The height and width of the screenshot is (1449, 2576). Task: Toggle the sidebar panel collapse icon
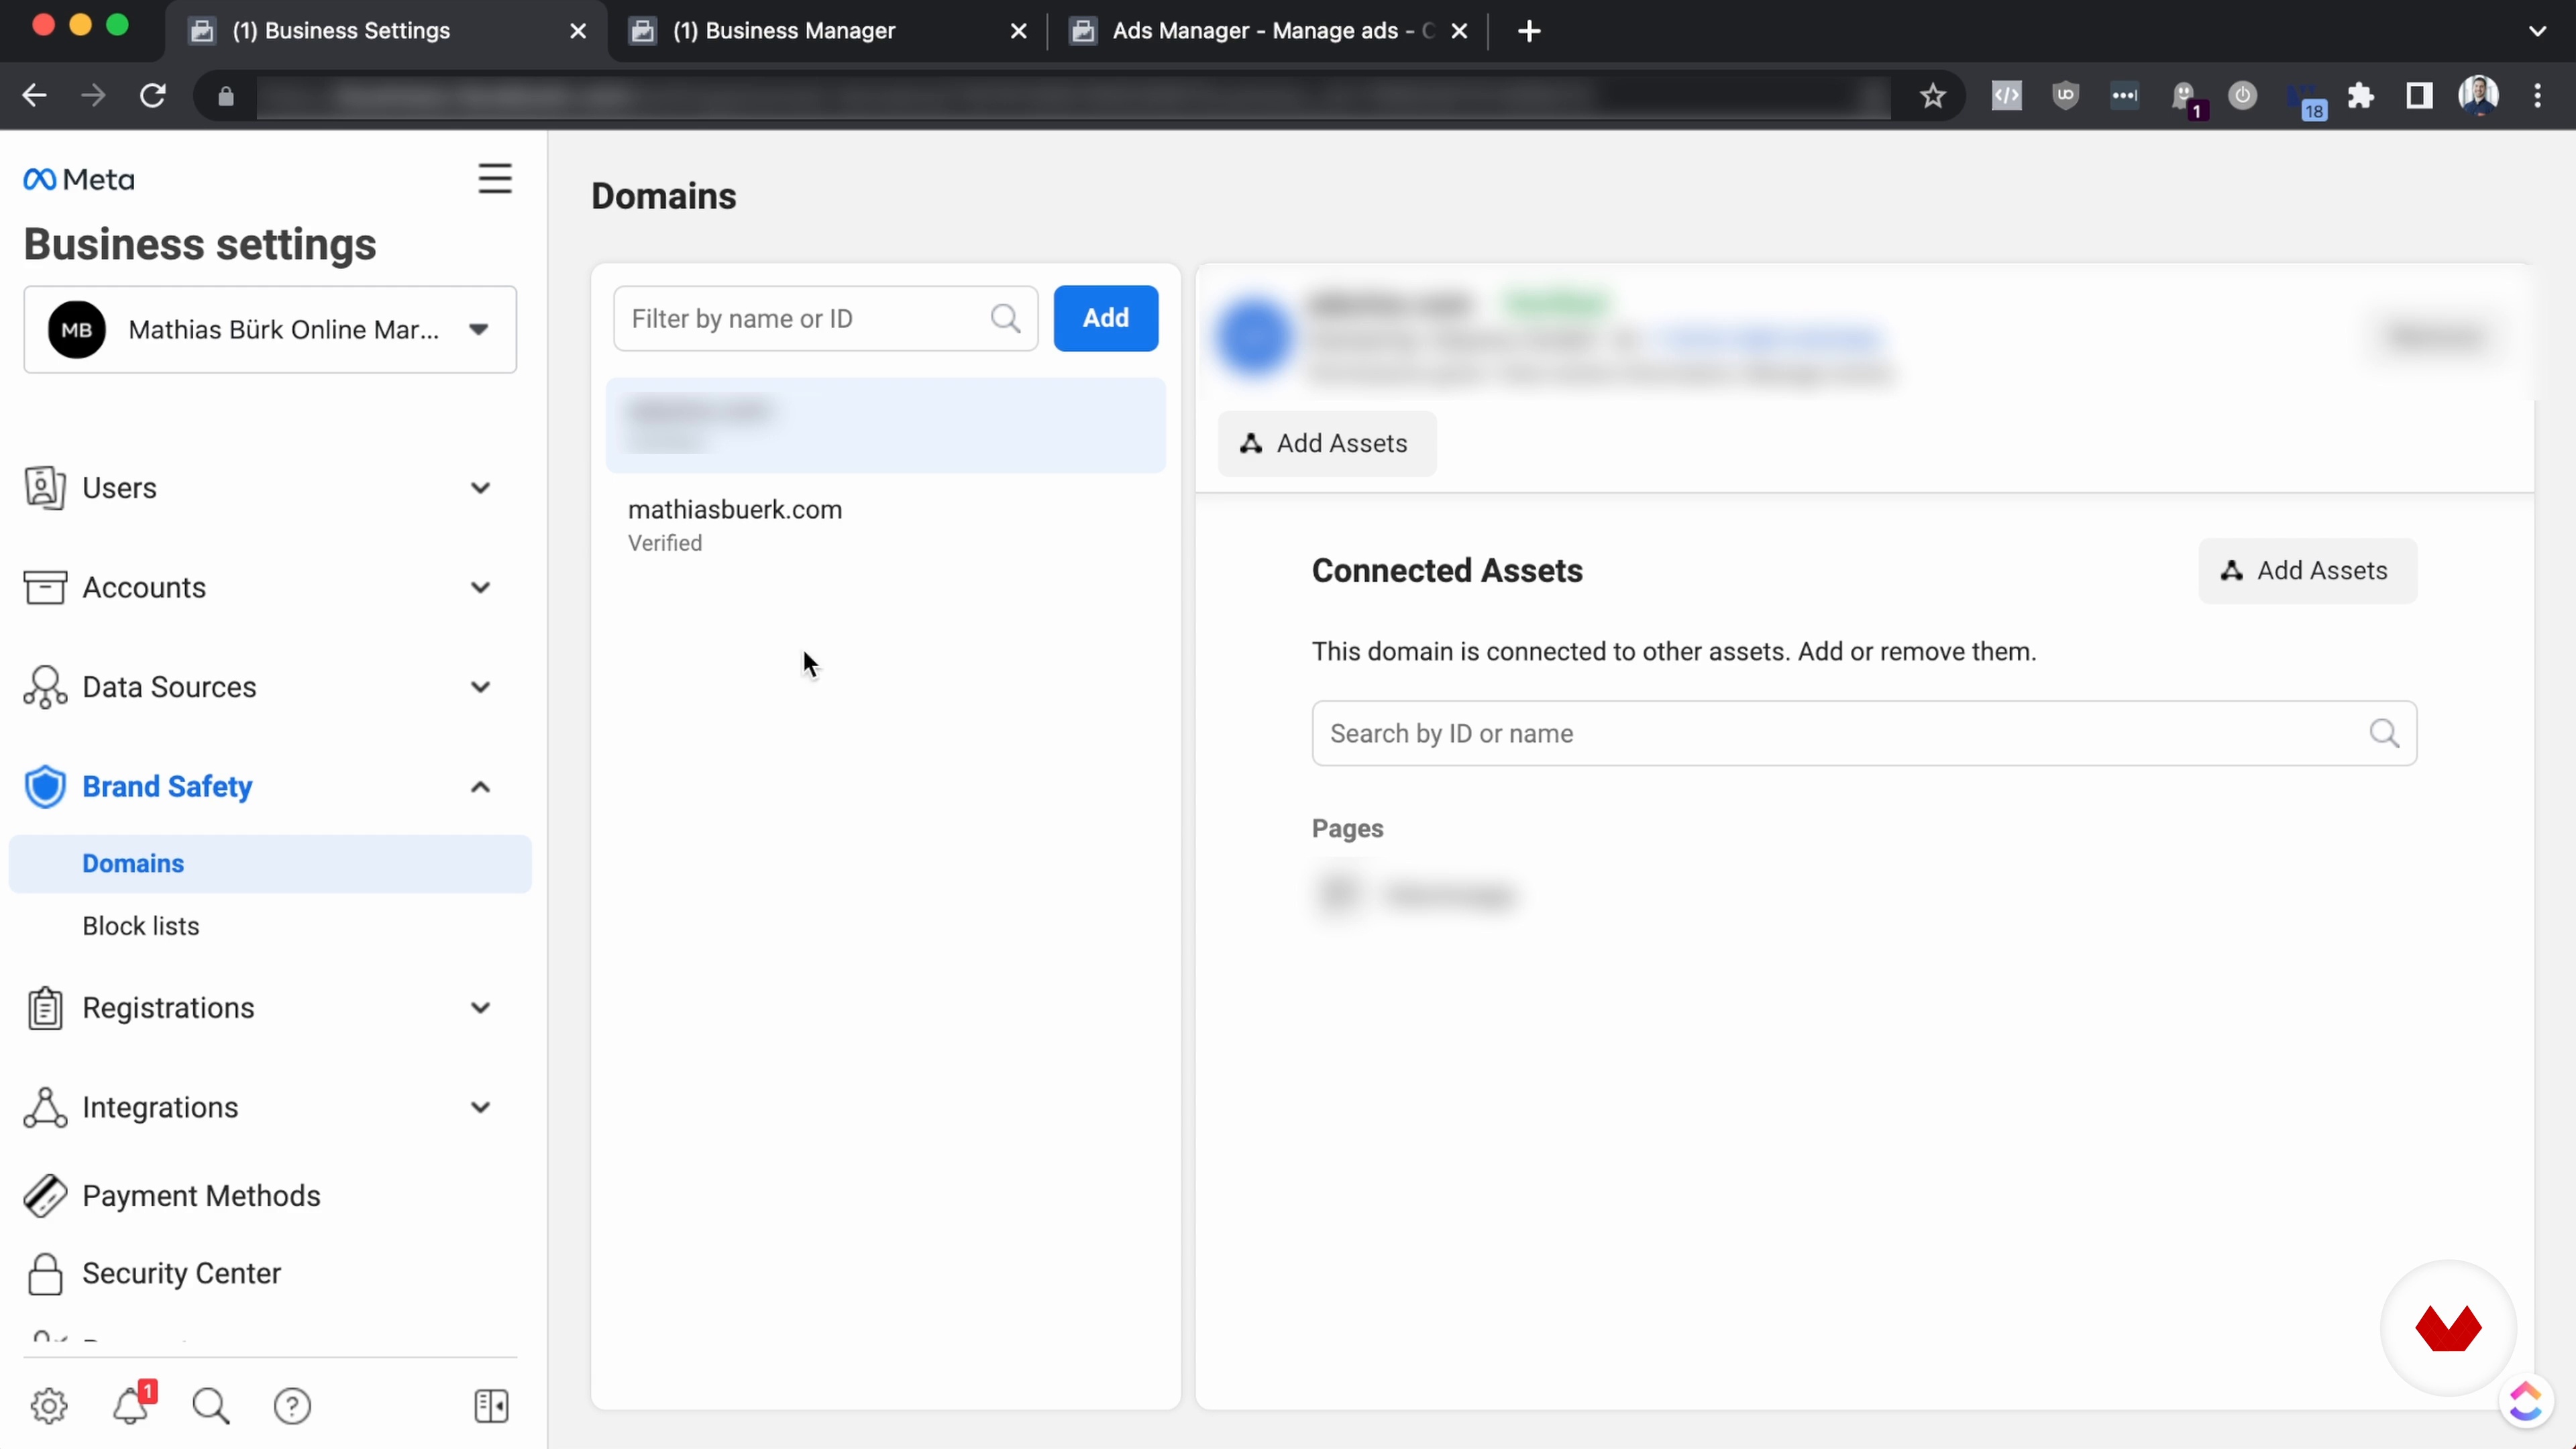pyautogui.click(x=491, y=1406)
